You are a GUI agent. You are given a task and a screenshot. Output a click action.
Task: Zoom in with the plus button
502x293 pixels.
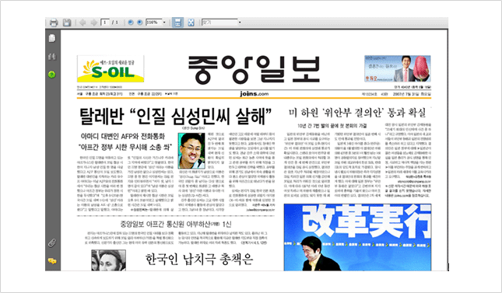coord(139,23)
